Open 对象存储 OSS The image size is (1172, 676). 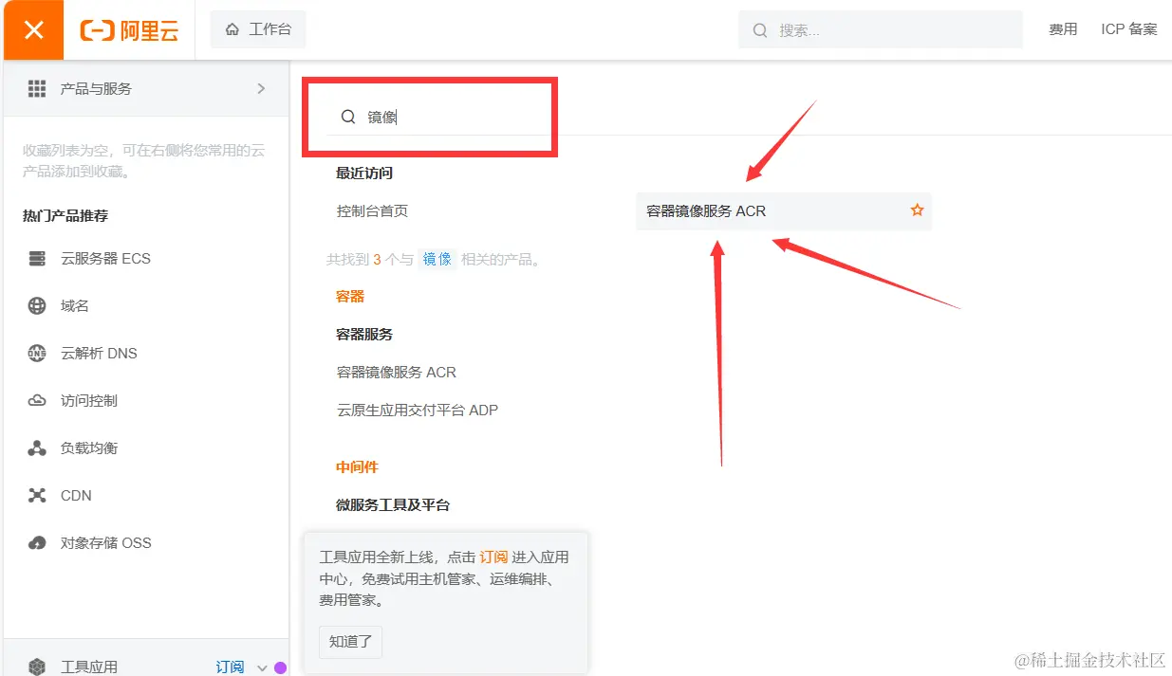105,542
